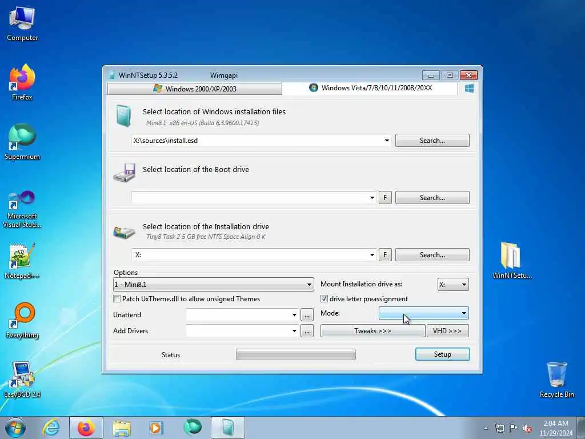Screen dimensions: 585x439
Task: Open the WinNTSetup folder on desktop
Action: point(511,261)
